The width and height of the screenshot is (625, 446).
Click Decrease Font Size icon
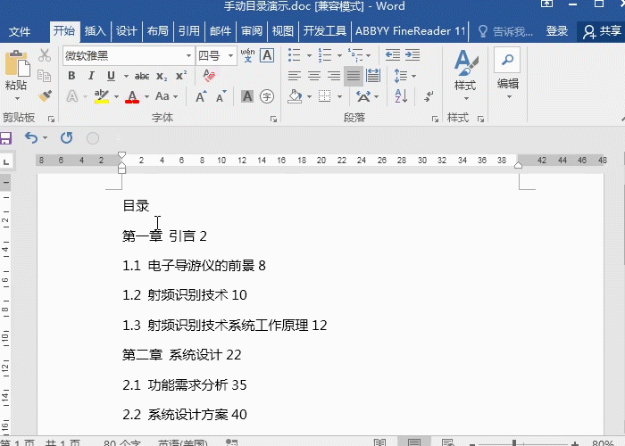click(221, 96)
